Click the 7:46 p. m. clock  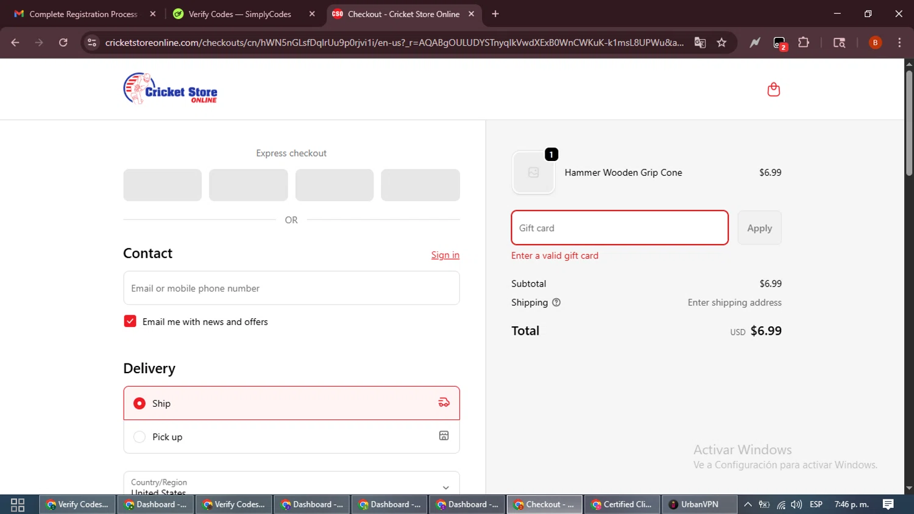coord(851,504)
